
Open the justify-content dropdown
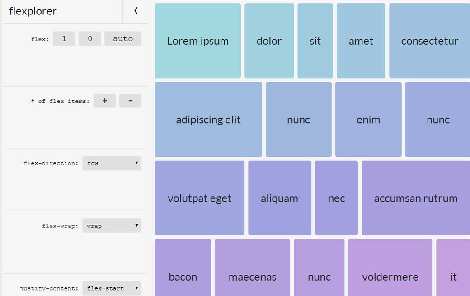click(112, 288)
